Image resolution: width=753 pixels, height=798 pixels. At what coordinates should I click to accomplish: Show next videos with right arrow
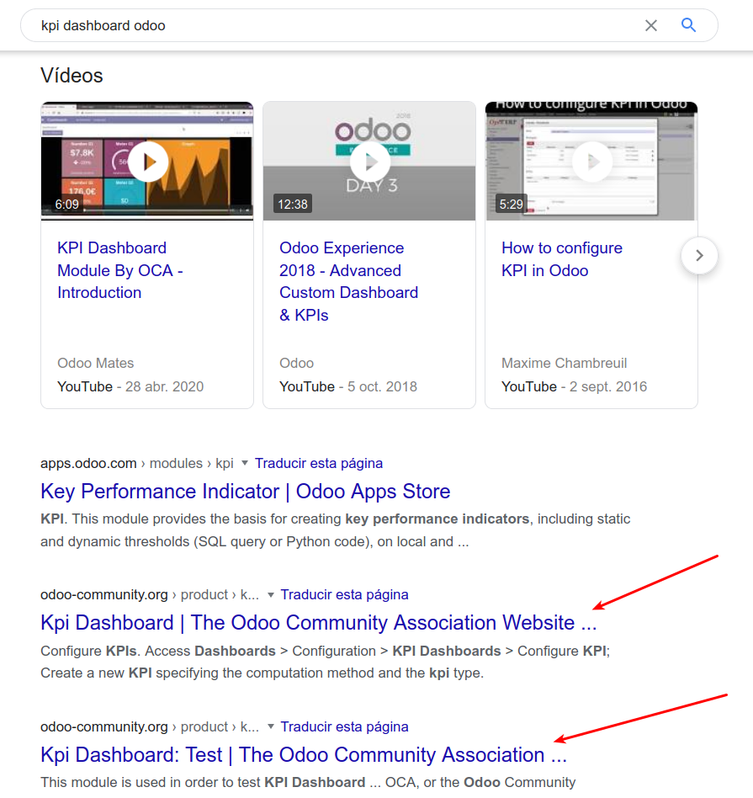[x=699, y=255]
